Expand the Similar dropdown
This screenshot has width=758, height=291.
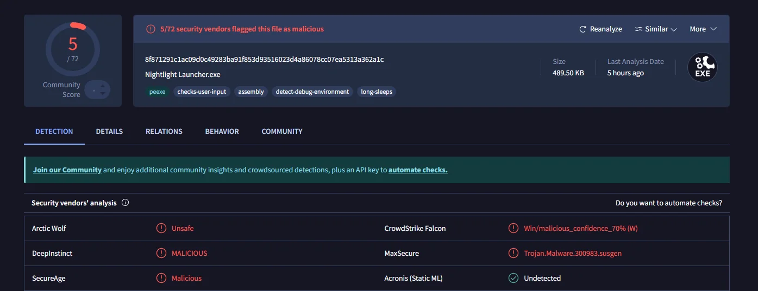point(656,29)
